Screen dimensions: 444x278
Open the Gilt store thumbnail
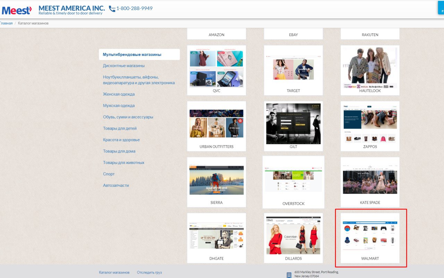[x=293, y=123]
